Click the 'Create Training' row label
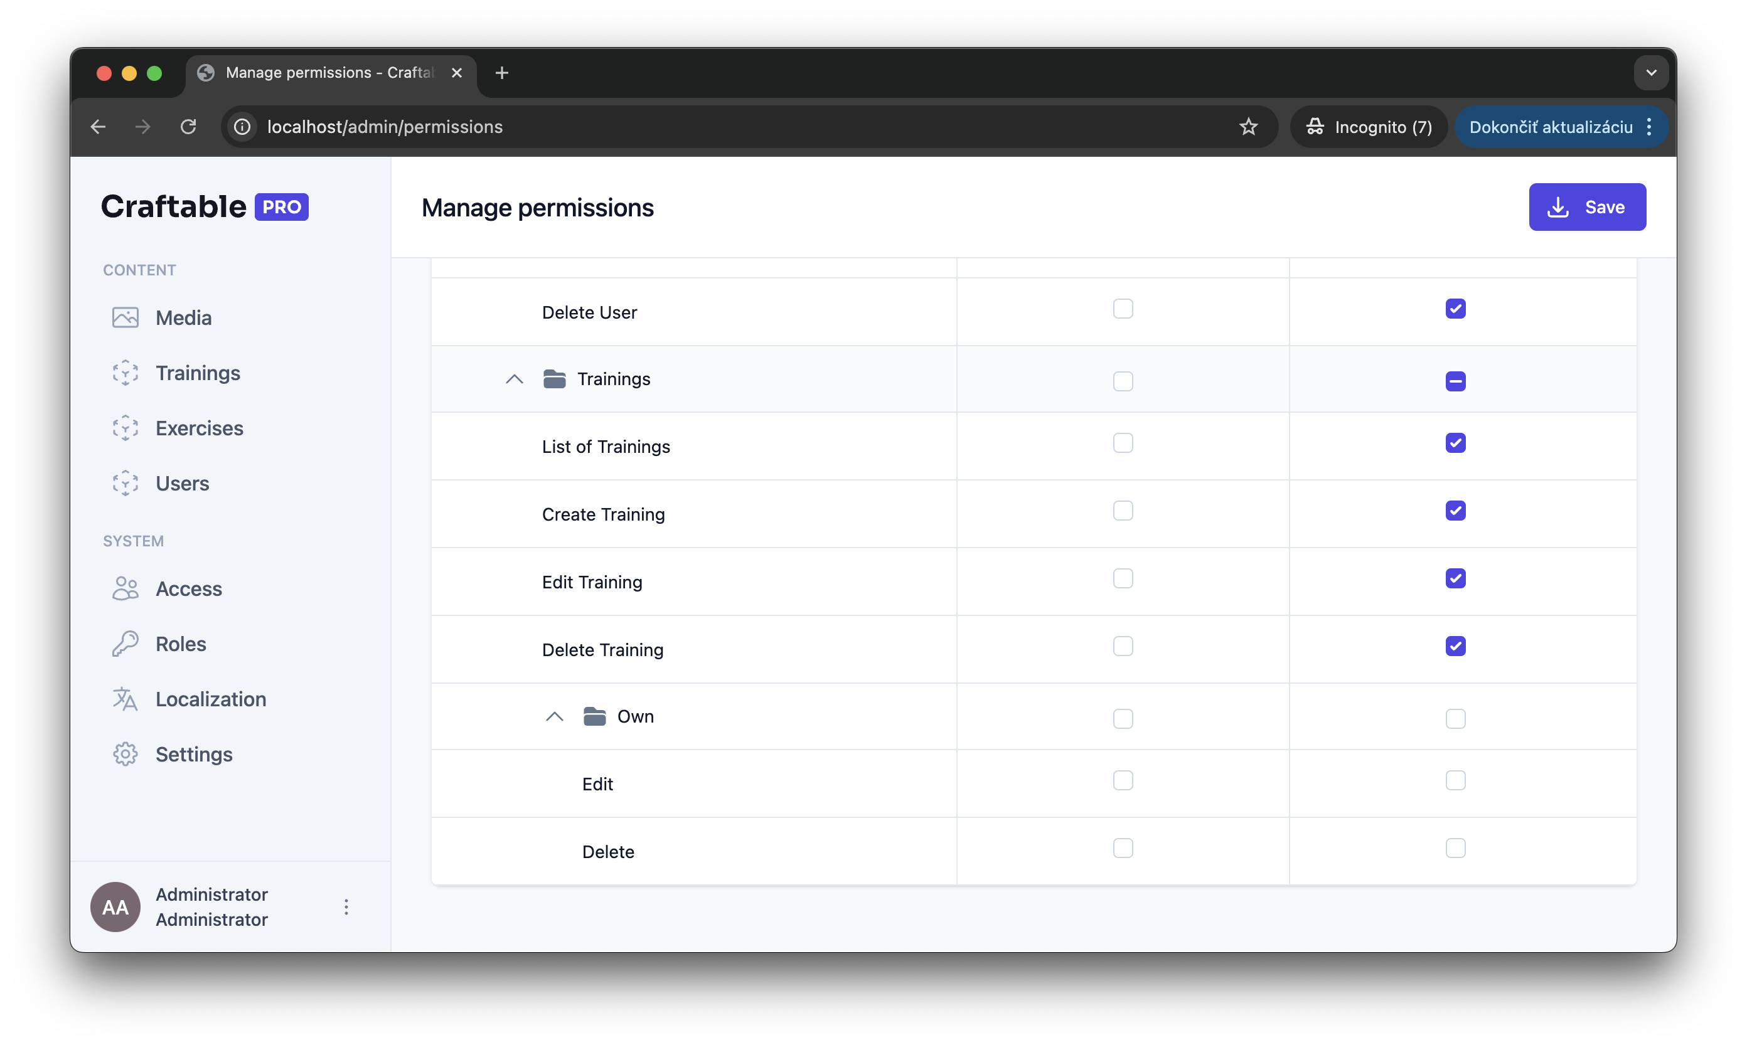The height and width of the screenshot is (1045, 1747). tap(603, 514)
